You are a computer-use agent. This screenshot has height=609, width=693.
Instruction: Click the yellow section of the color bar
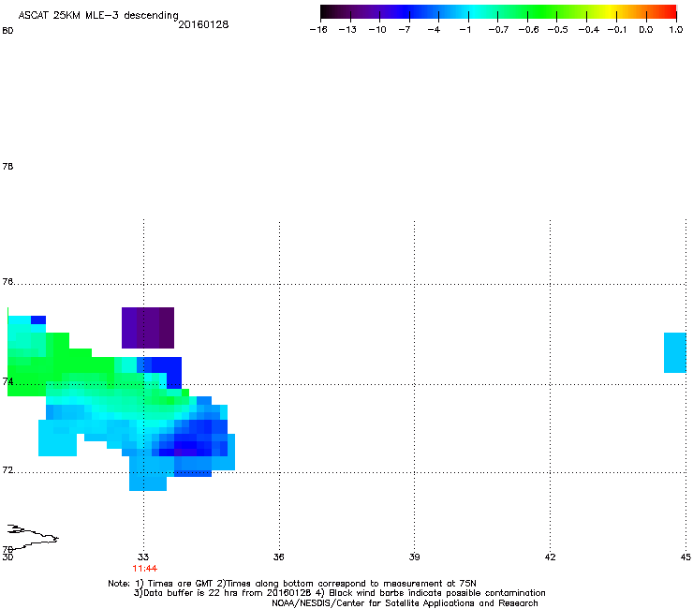(611, 12)
